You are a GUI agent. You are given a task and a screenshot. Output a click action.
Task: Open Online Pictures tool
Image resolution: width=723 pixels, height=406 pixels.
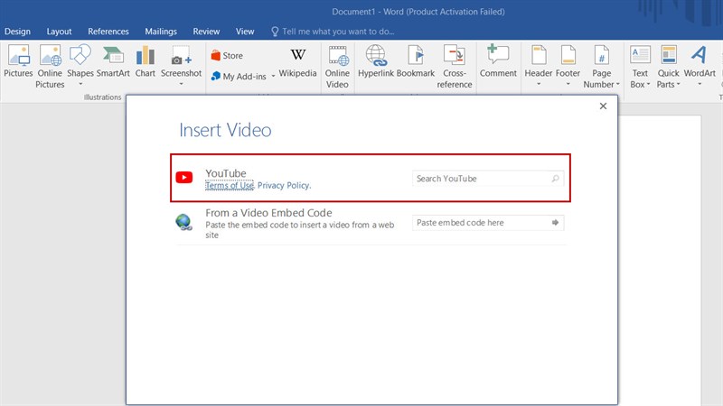(x=50, y=67)
